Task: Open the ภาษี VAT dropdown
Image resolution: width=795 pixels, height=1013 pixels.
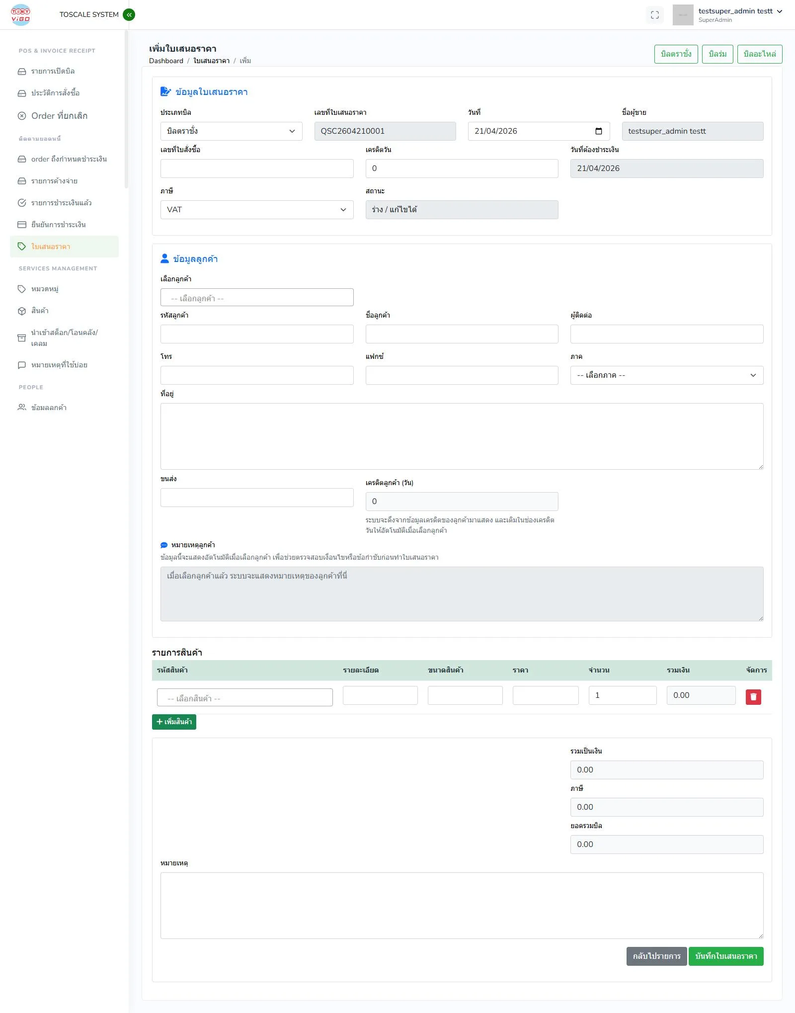Action: click(256, 210)
